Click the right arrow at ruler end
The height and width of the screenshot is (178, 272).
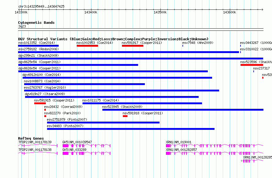pos(263,9)
